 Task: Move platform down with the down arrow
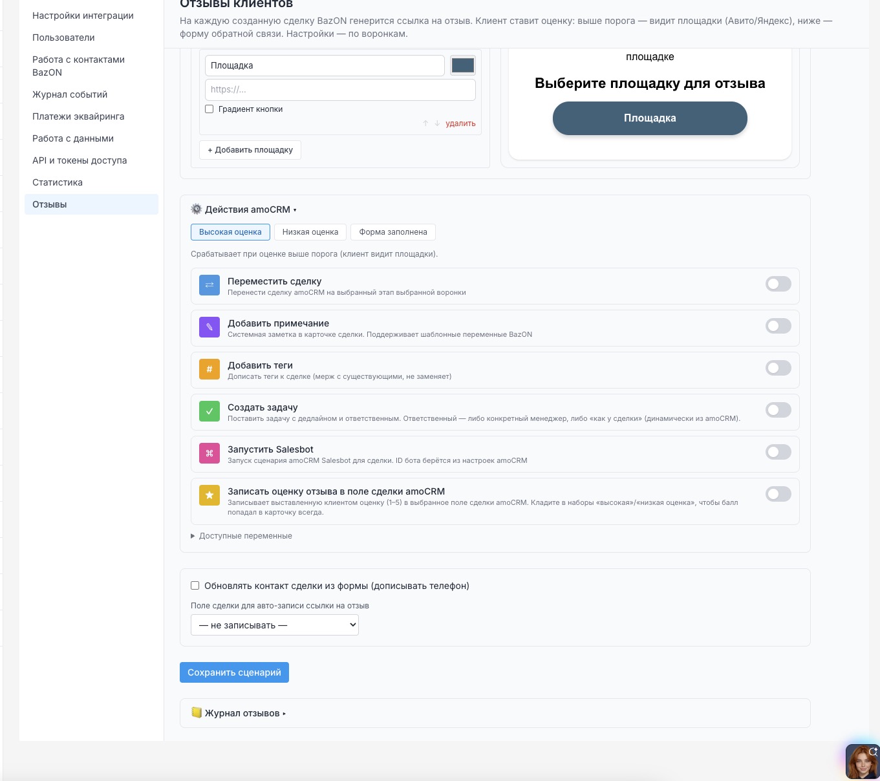pyautogui.click(x=437, y=123)
